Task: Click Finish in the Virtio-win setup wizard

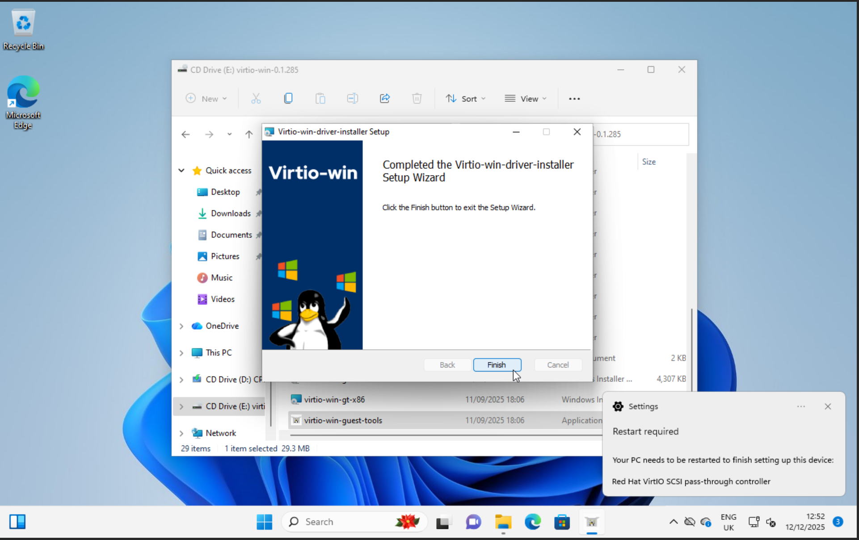Action: [497, 365]
